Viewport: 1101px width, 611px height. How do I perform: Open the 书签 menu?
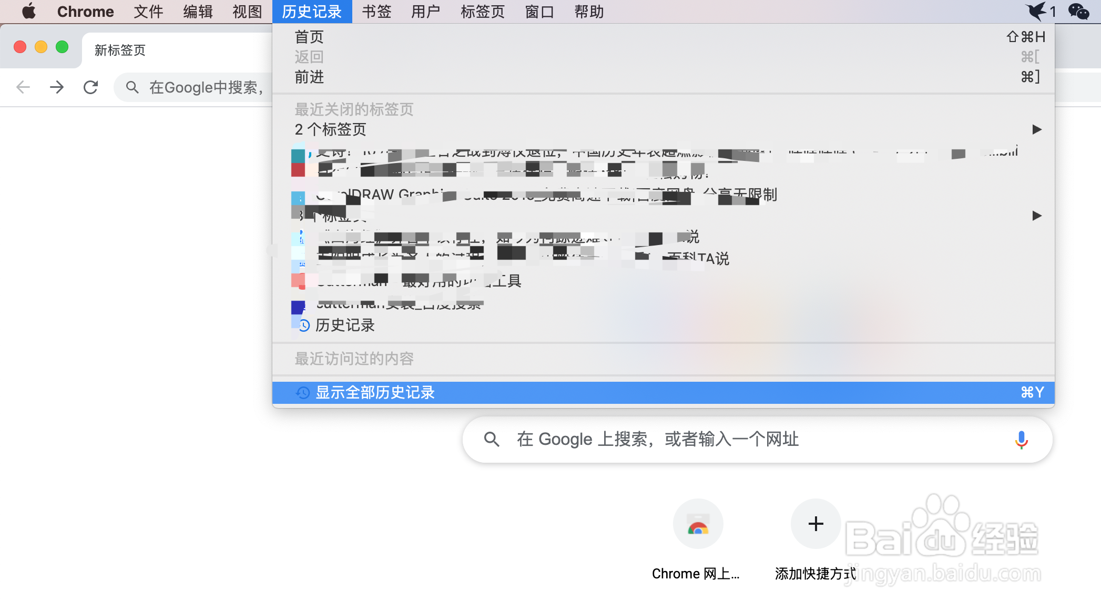(x=376, y=12)
